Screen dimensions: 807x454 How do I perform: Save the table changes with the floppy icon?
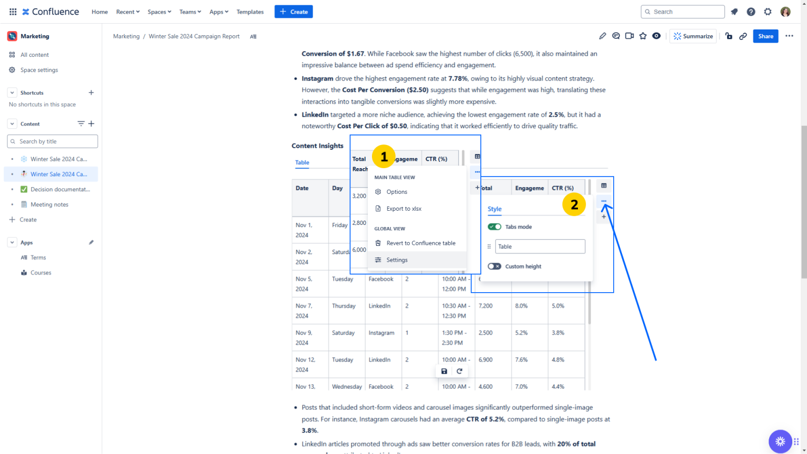[444, 371]
